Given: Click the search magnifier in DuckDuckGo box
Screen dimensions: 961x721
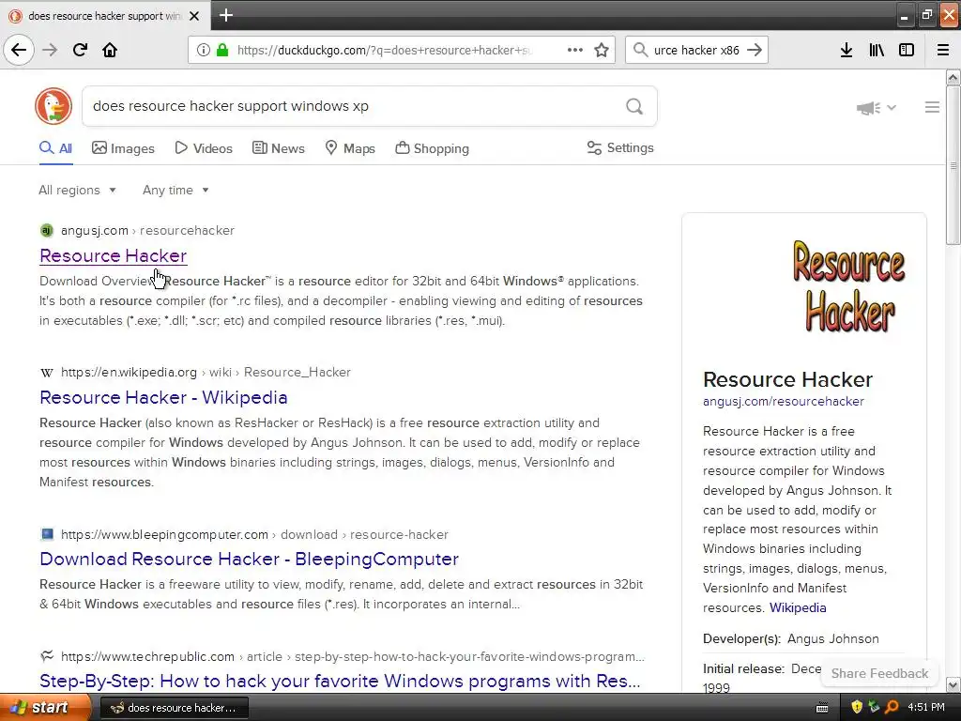Looking at the screenshot, I should (634, 107).
